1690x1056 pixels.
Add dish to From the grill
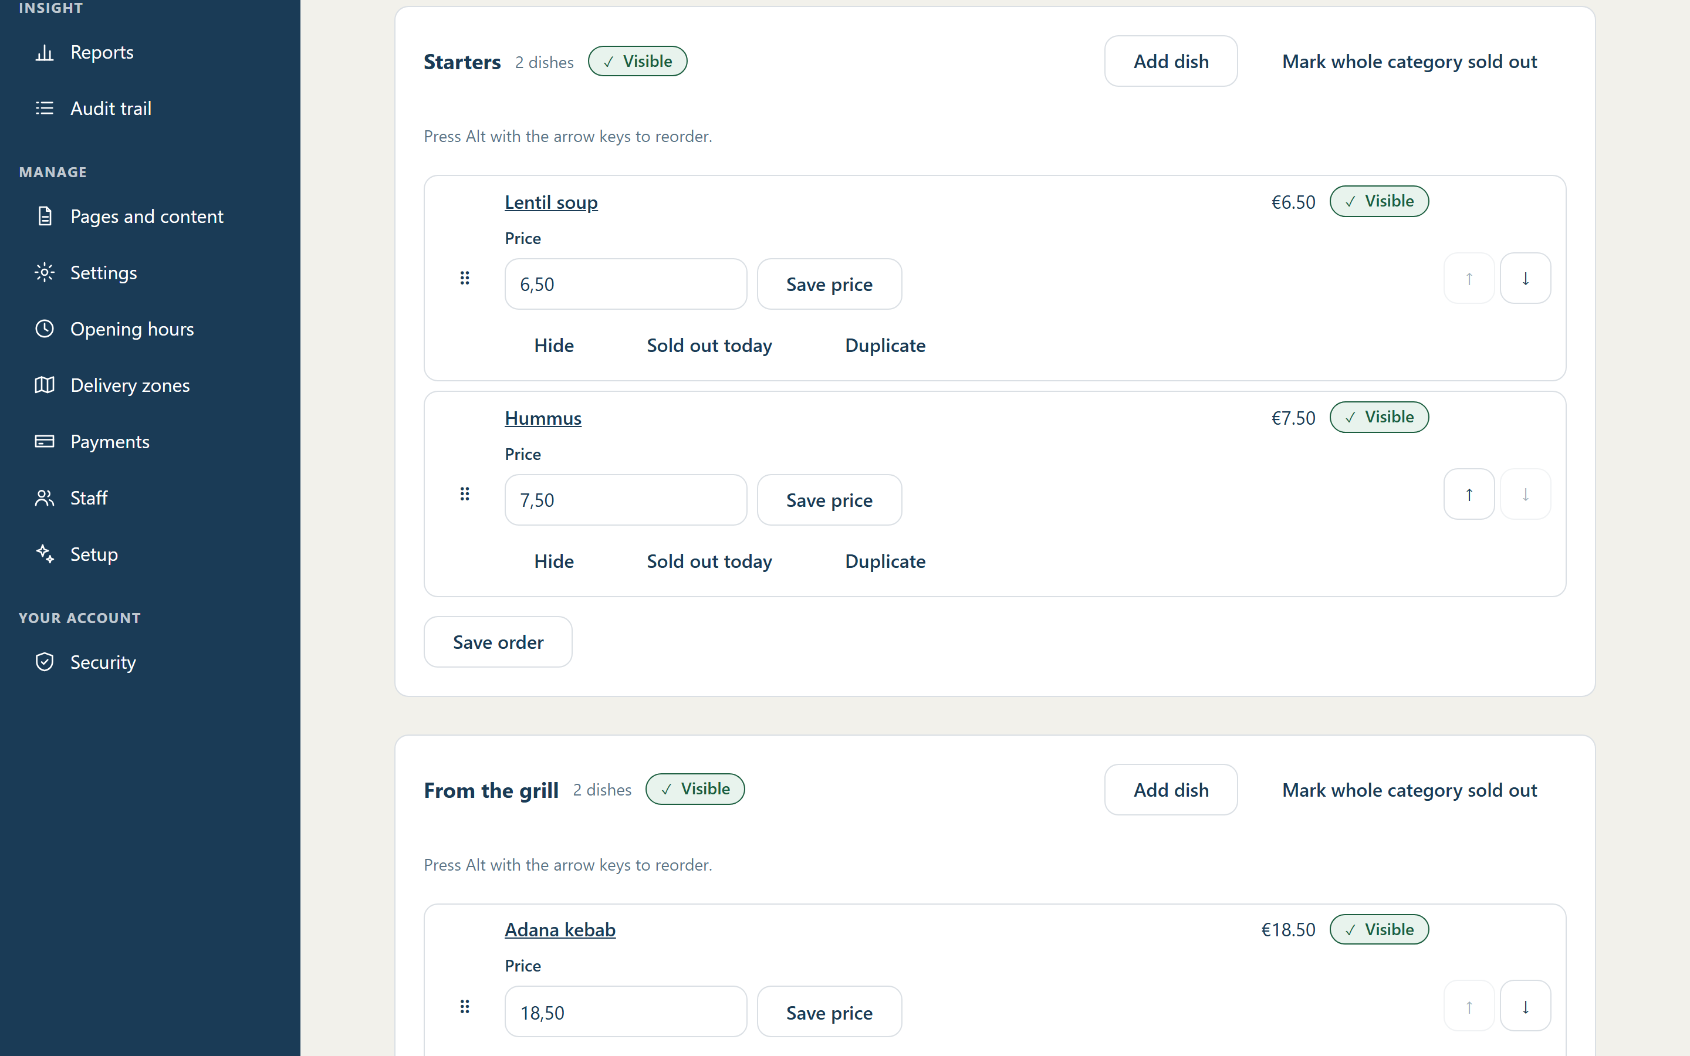point(1171,790)
